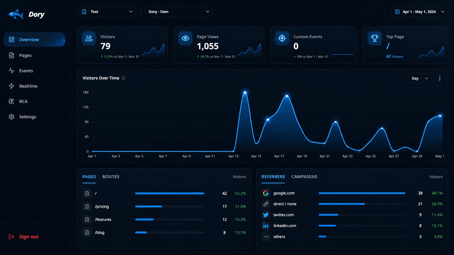Click the Visitors 79 stat value
The image size is (454, 255).
click(106, 46)
